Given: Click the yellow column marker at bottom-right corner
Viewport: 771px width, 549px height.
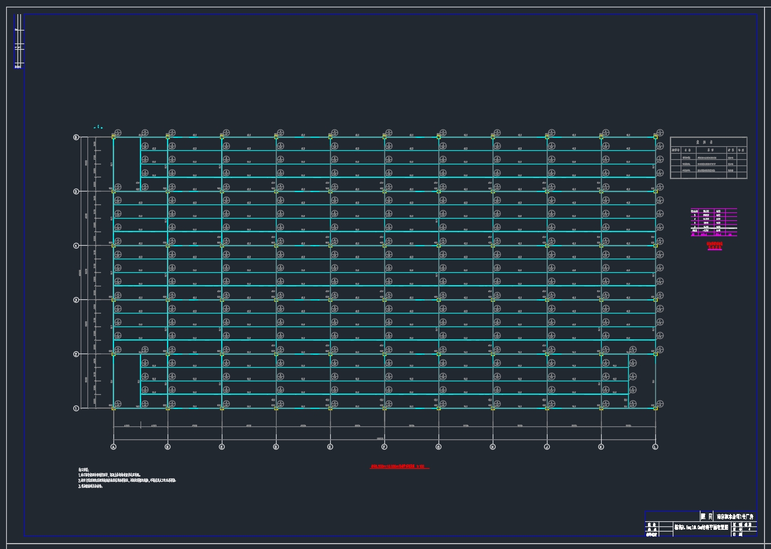Looking at the screenshot, I should 655,408.
